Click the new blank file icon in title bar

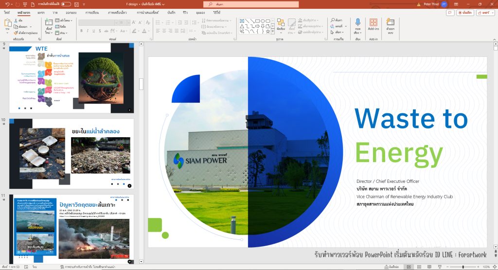[x=33, y=4]
